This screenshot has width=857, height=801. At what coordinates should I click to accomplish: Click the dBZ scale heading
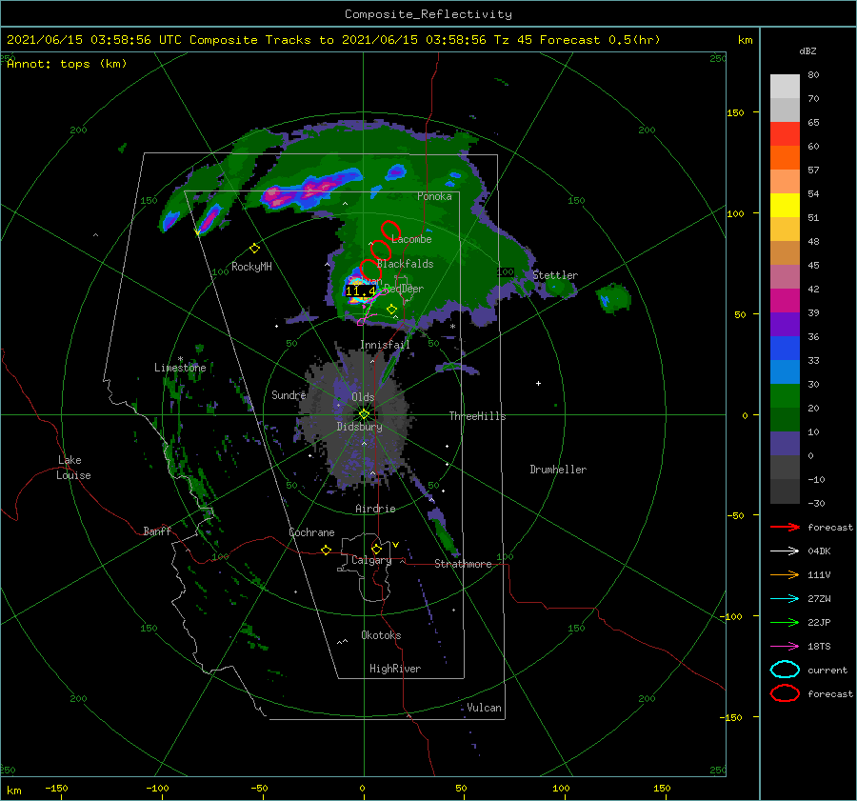[807, 50]
